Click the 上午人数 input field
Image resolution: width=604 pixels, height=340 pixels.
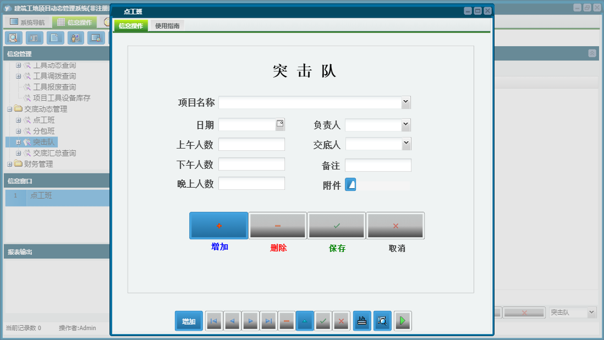pyautogui.click(x=251, y=144)
